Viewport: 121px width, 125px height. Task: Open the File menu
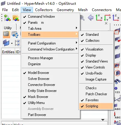[5, 10]
